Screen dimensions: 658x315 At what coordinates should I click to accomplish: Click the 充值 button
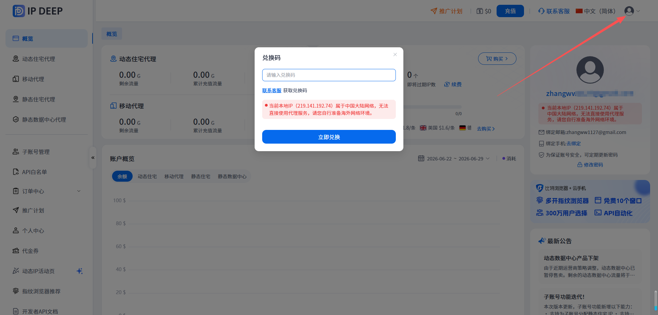[510, 11]
